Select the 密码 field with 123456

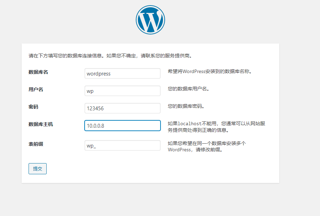tap(123, 108)
